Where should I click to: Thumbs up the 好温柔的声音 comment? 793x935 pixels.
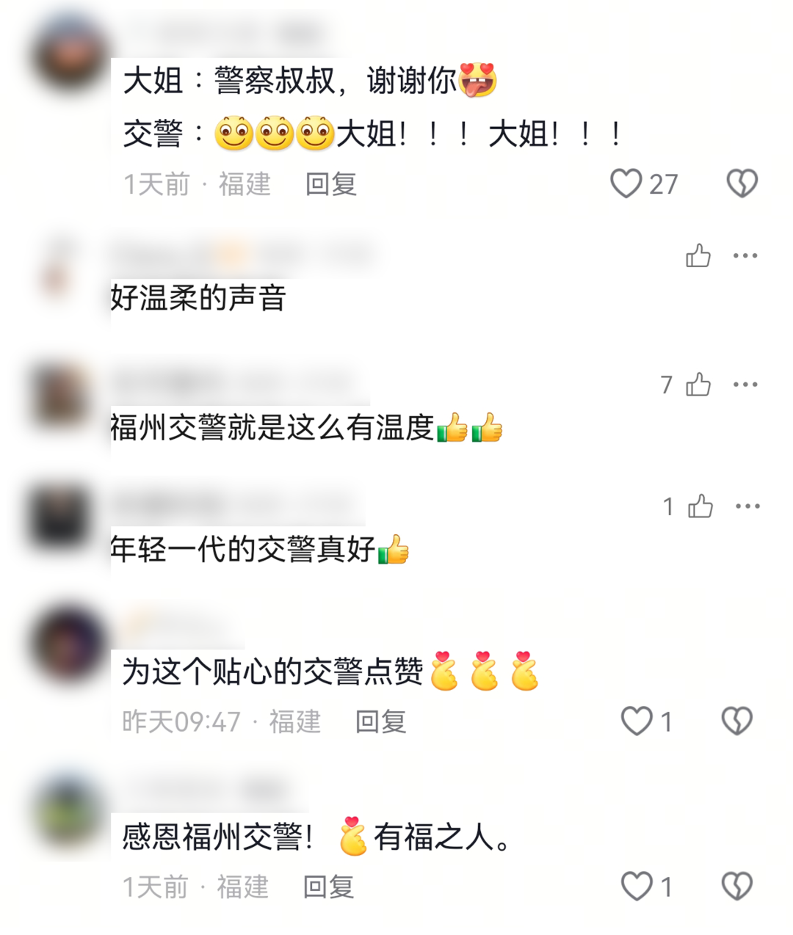click(x=698, y=255)
